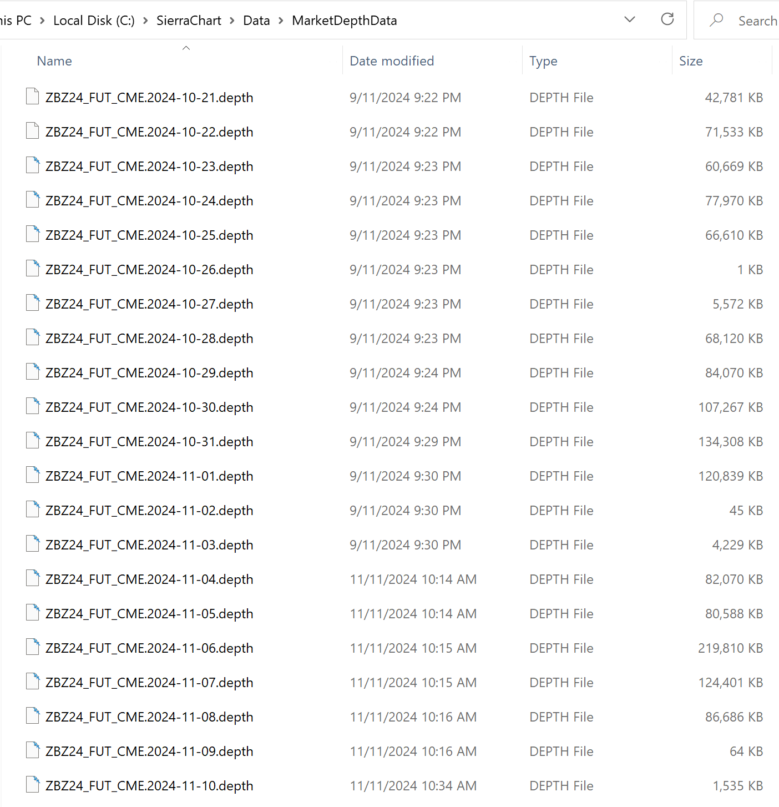This screenshot has width=779, height=807.
Task: Sort files by Date modified column
Action: [392, 61]
